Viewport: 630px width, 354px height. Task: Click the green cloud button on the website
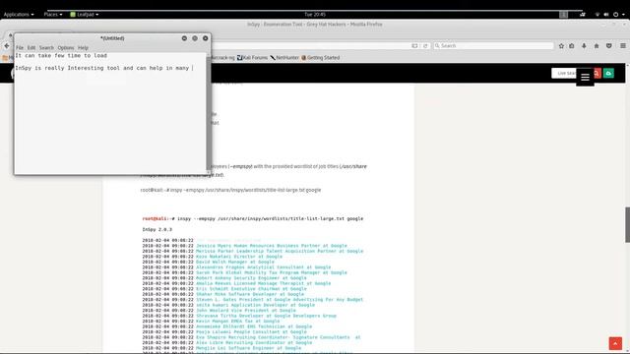(608, 73)
